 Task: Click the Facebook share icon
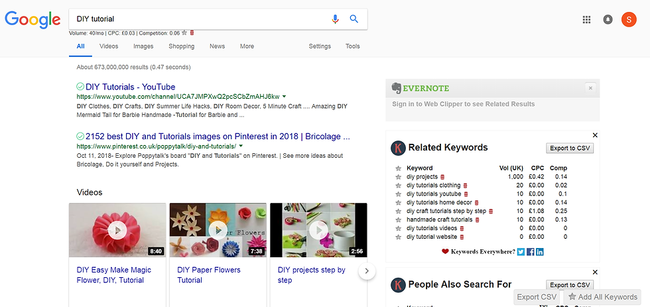530,252
